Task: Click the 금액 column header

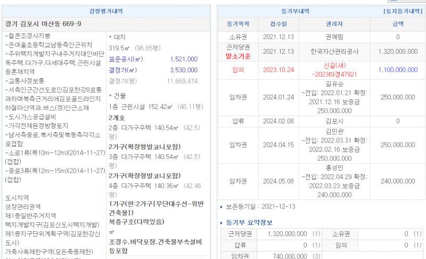Action: pos(397,24)
